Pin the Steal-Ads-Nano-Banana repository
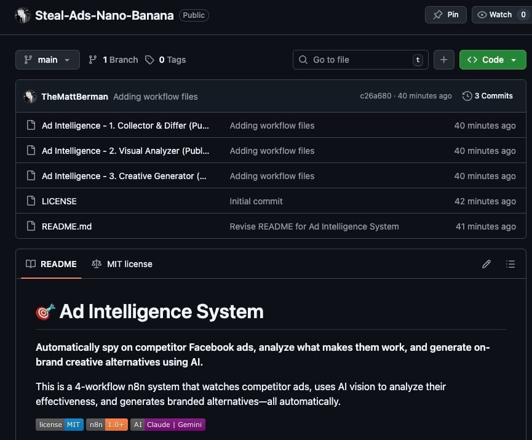The width and height of the screenshot is (532, 440). coord(446,15)
